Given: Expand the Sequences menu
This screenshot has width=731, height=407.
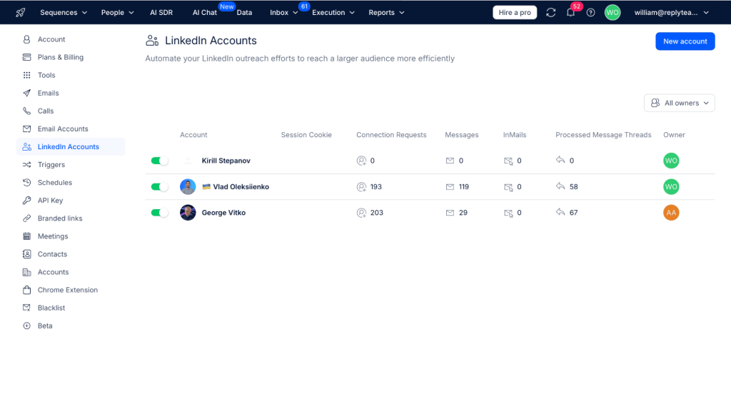Looking at the screenshot, I should [64, 13].
